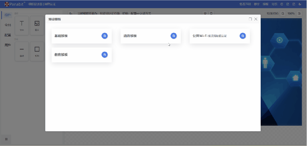This screenshot has width=307, height=146.
Task: Preview the 公共Wi-Fi template with its magnifier icon
Action: coord(243,36)
